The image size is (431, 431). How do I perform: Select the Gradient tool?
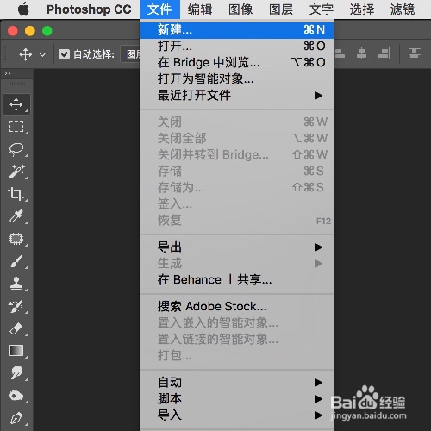pos(16,351)
